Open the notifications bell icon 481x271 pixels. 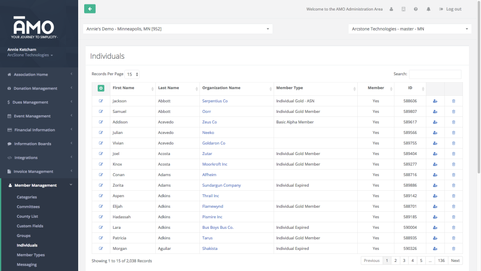click(x=428, y=9)
